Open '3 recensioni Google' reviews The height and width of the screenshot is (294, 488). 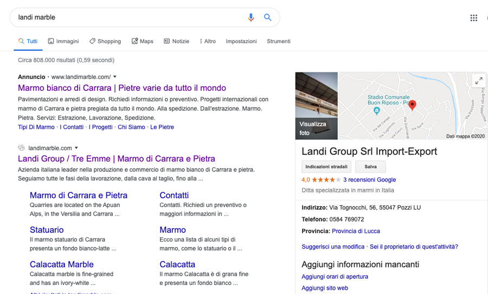click(369, 179)
